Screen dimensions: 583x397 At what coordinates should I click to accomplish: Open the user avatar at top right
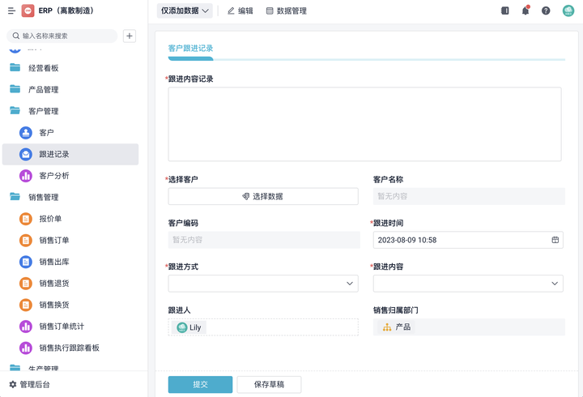click(568, 11)
